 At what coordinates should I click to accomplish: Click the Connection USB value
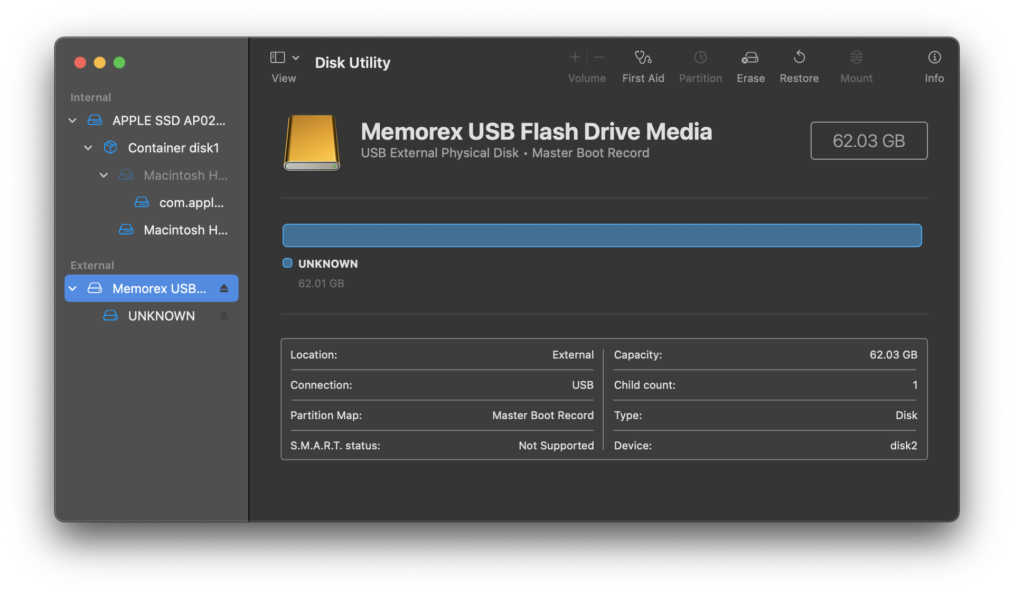(583, 385)
